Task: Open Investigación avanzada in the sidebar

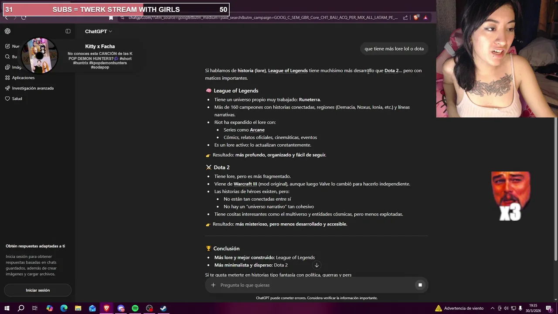Action: pos(33,88)
